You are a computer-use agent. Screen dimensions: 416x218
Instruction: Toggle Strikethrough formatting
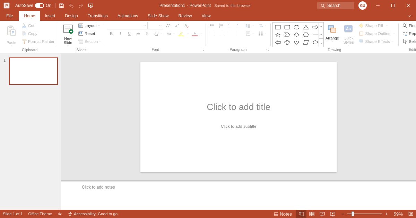tap(138, 34)
